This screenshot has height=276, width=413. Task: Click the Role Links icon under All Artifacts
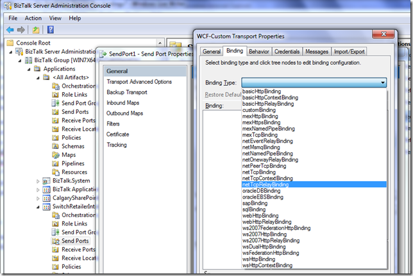click(x=55, y=95)
